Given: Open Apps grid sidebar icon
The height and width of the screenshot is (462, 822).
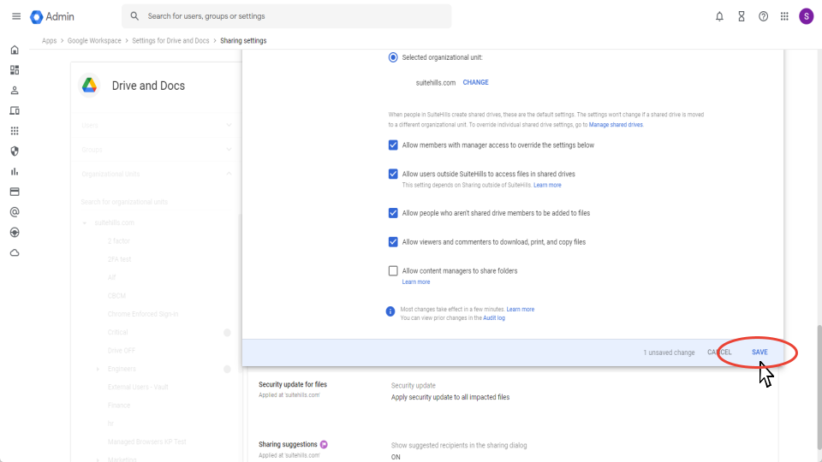Looking at the screenshot, I should tap(15, 131).
